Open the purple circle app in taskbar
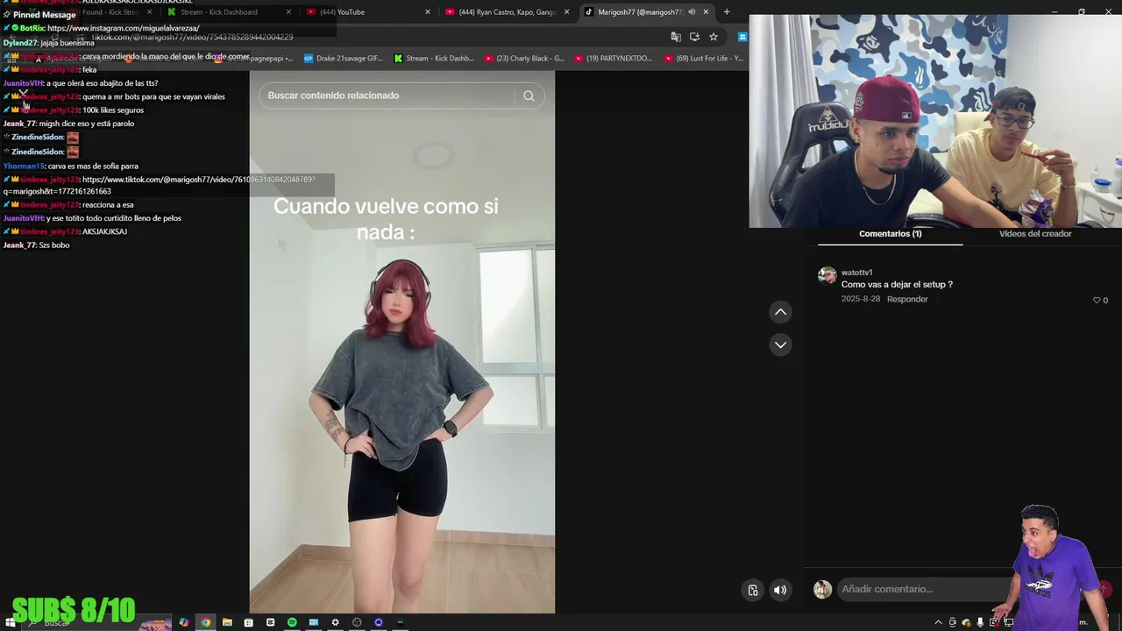This screenshot has width=1122, height=631. click(379, 622)
